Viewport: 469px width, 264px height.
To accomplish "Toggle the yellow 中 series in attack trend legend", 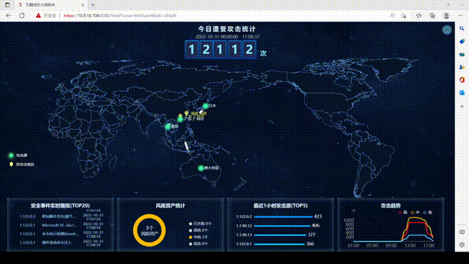I will 416,212.
